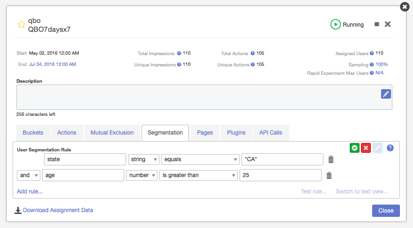Toggle the favorite star for qbo experiment
The height and width of the screenshot is (228, 413).
pos(22,24)
